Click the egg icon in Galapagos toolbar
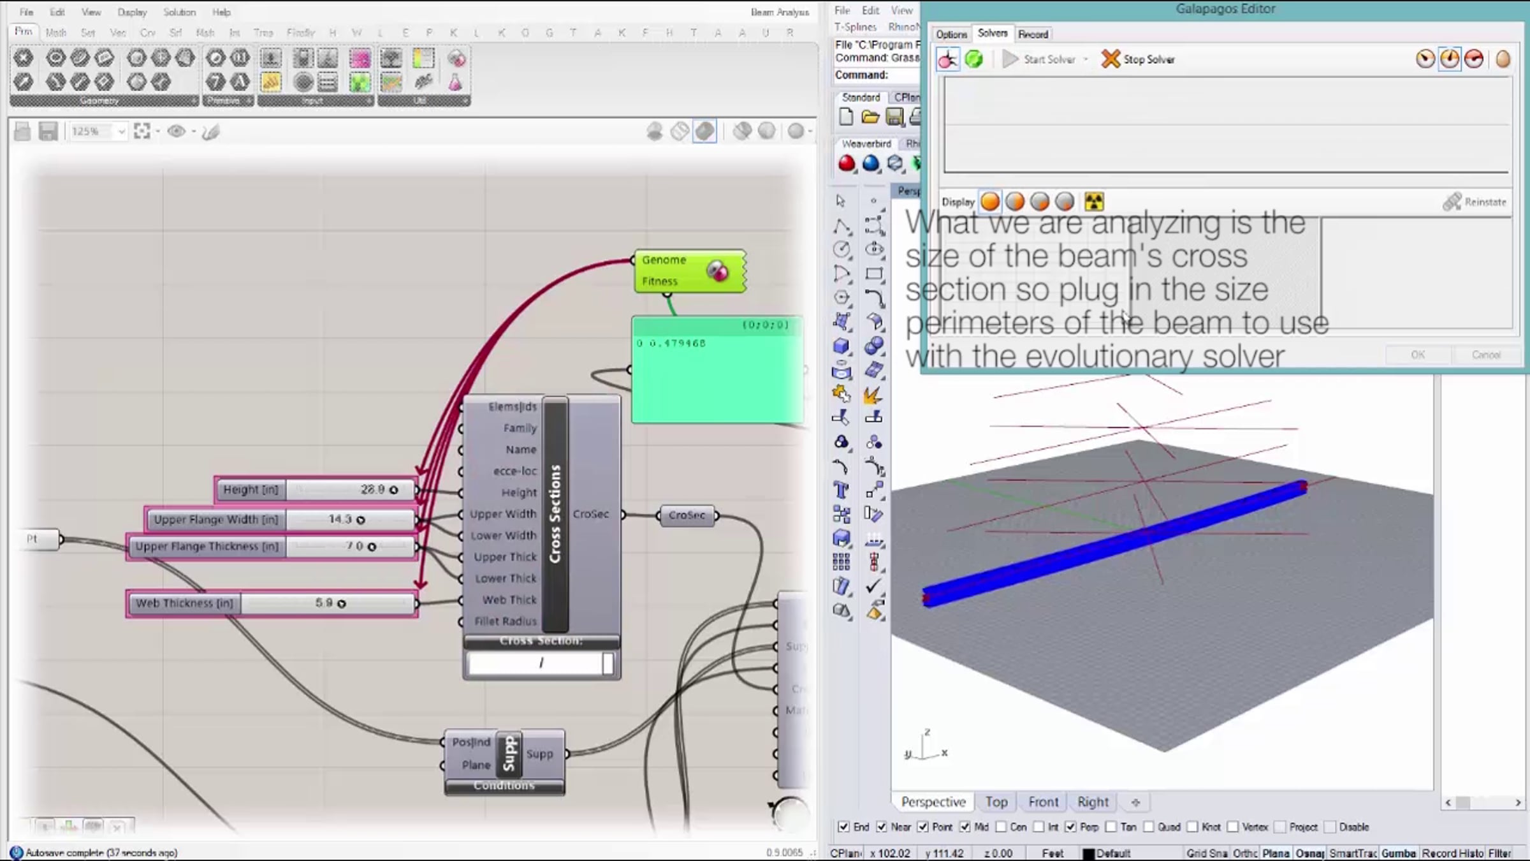 1503,59
